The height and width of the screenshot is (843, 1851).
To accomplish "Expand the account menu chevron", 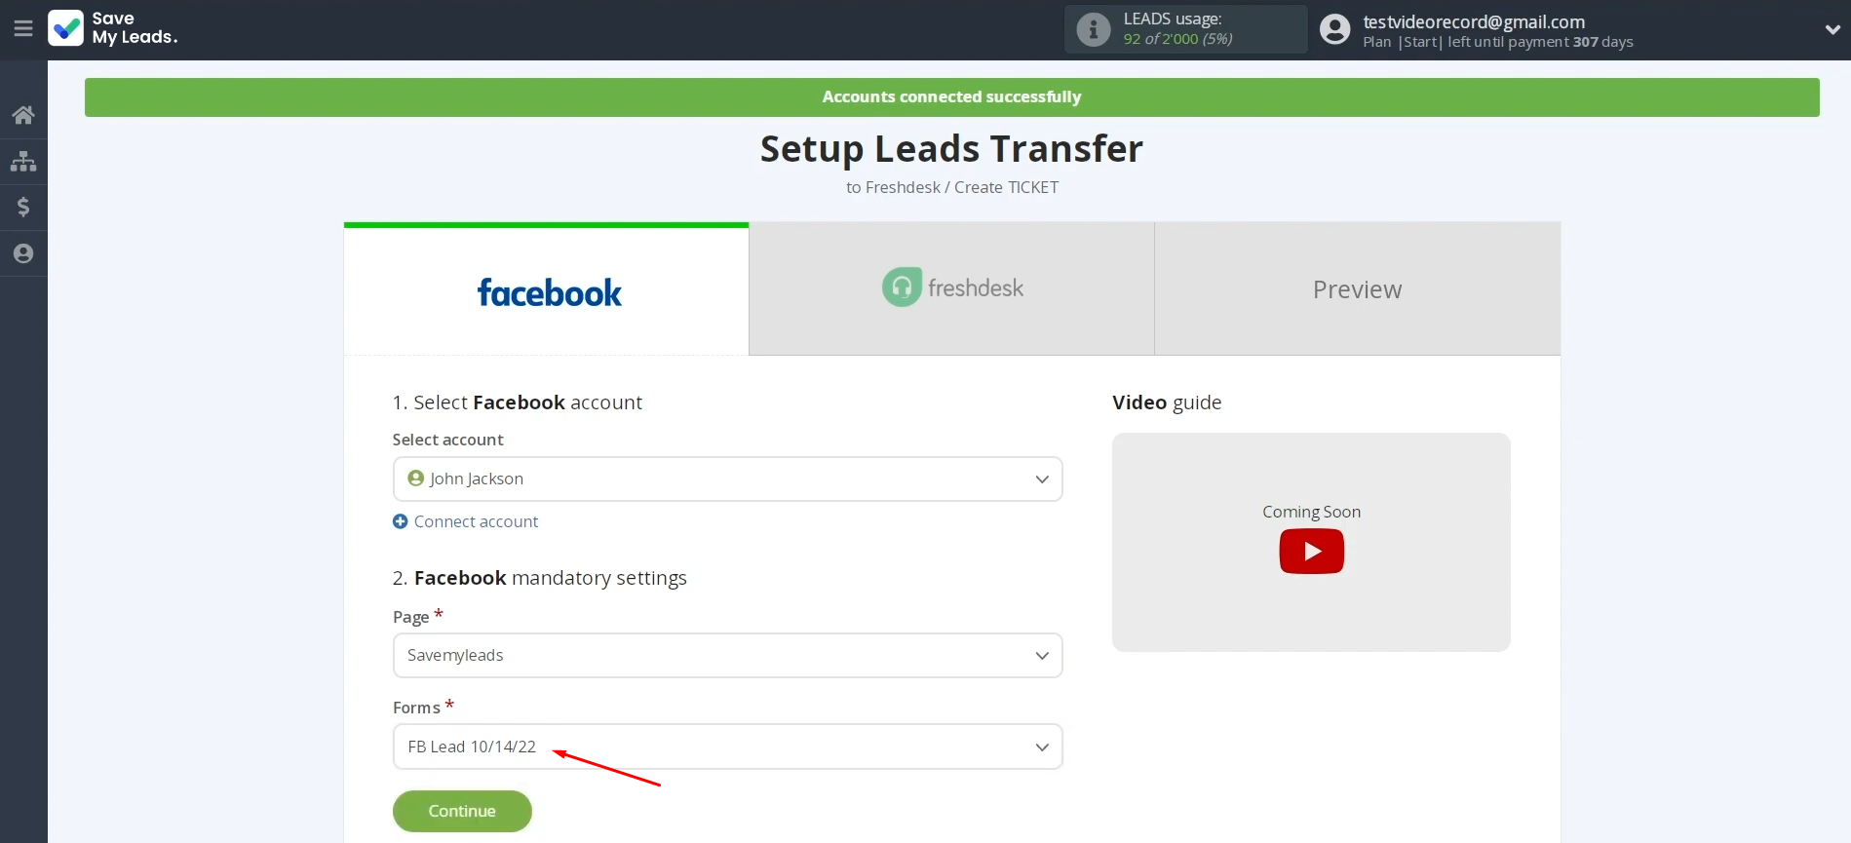I will click(1832, 29).
